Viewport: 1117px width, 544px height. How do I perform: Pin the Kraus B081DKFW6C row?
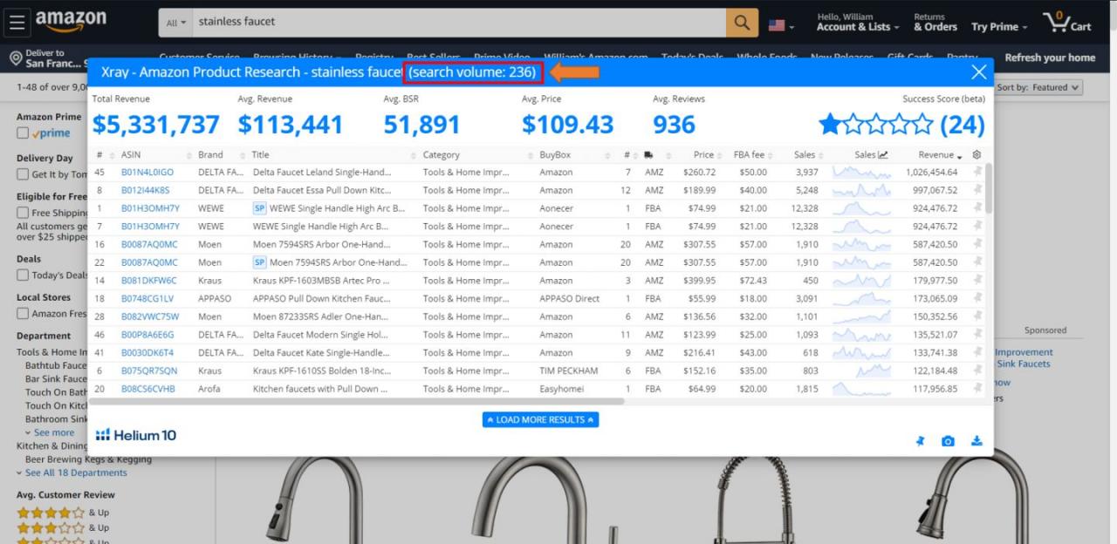coord(977,281)
